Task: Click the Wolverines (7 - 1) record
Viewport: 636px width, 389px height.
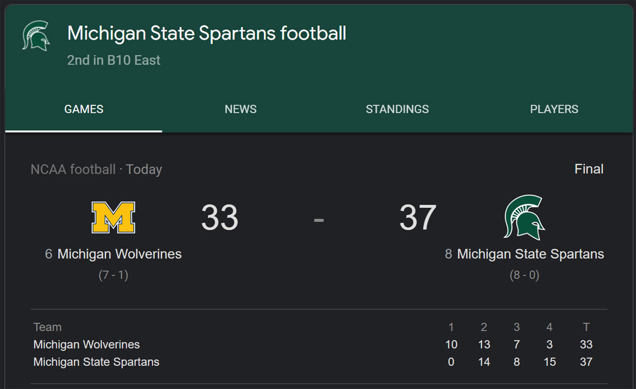Action: click(x=113, y=275)
